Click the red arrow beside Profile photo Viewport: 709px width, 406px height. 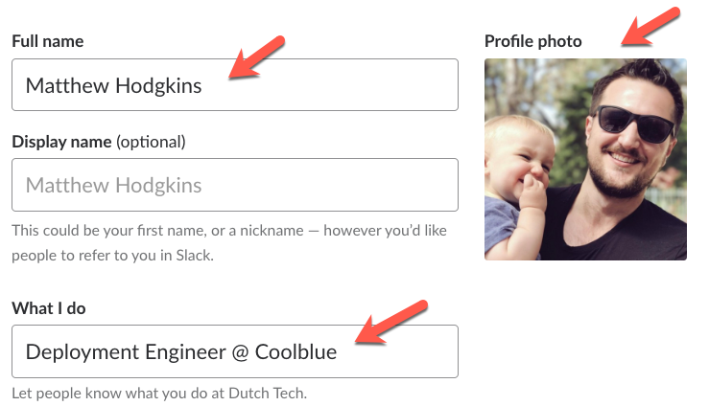tap(650, 26)
